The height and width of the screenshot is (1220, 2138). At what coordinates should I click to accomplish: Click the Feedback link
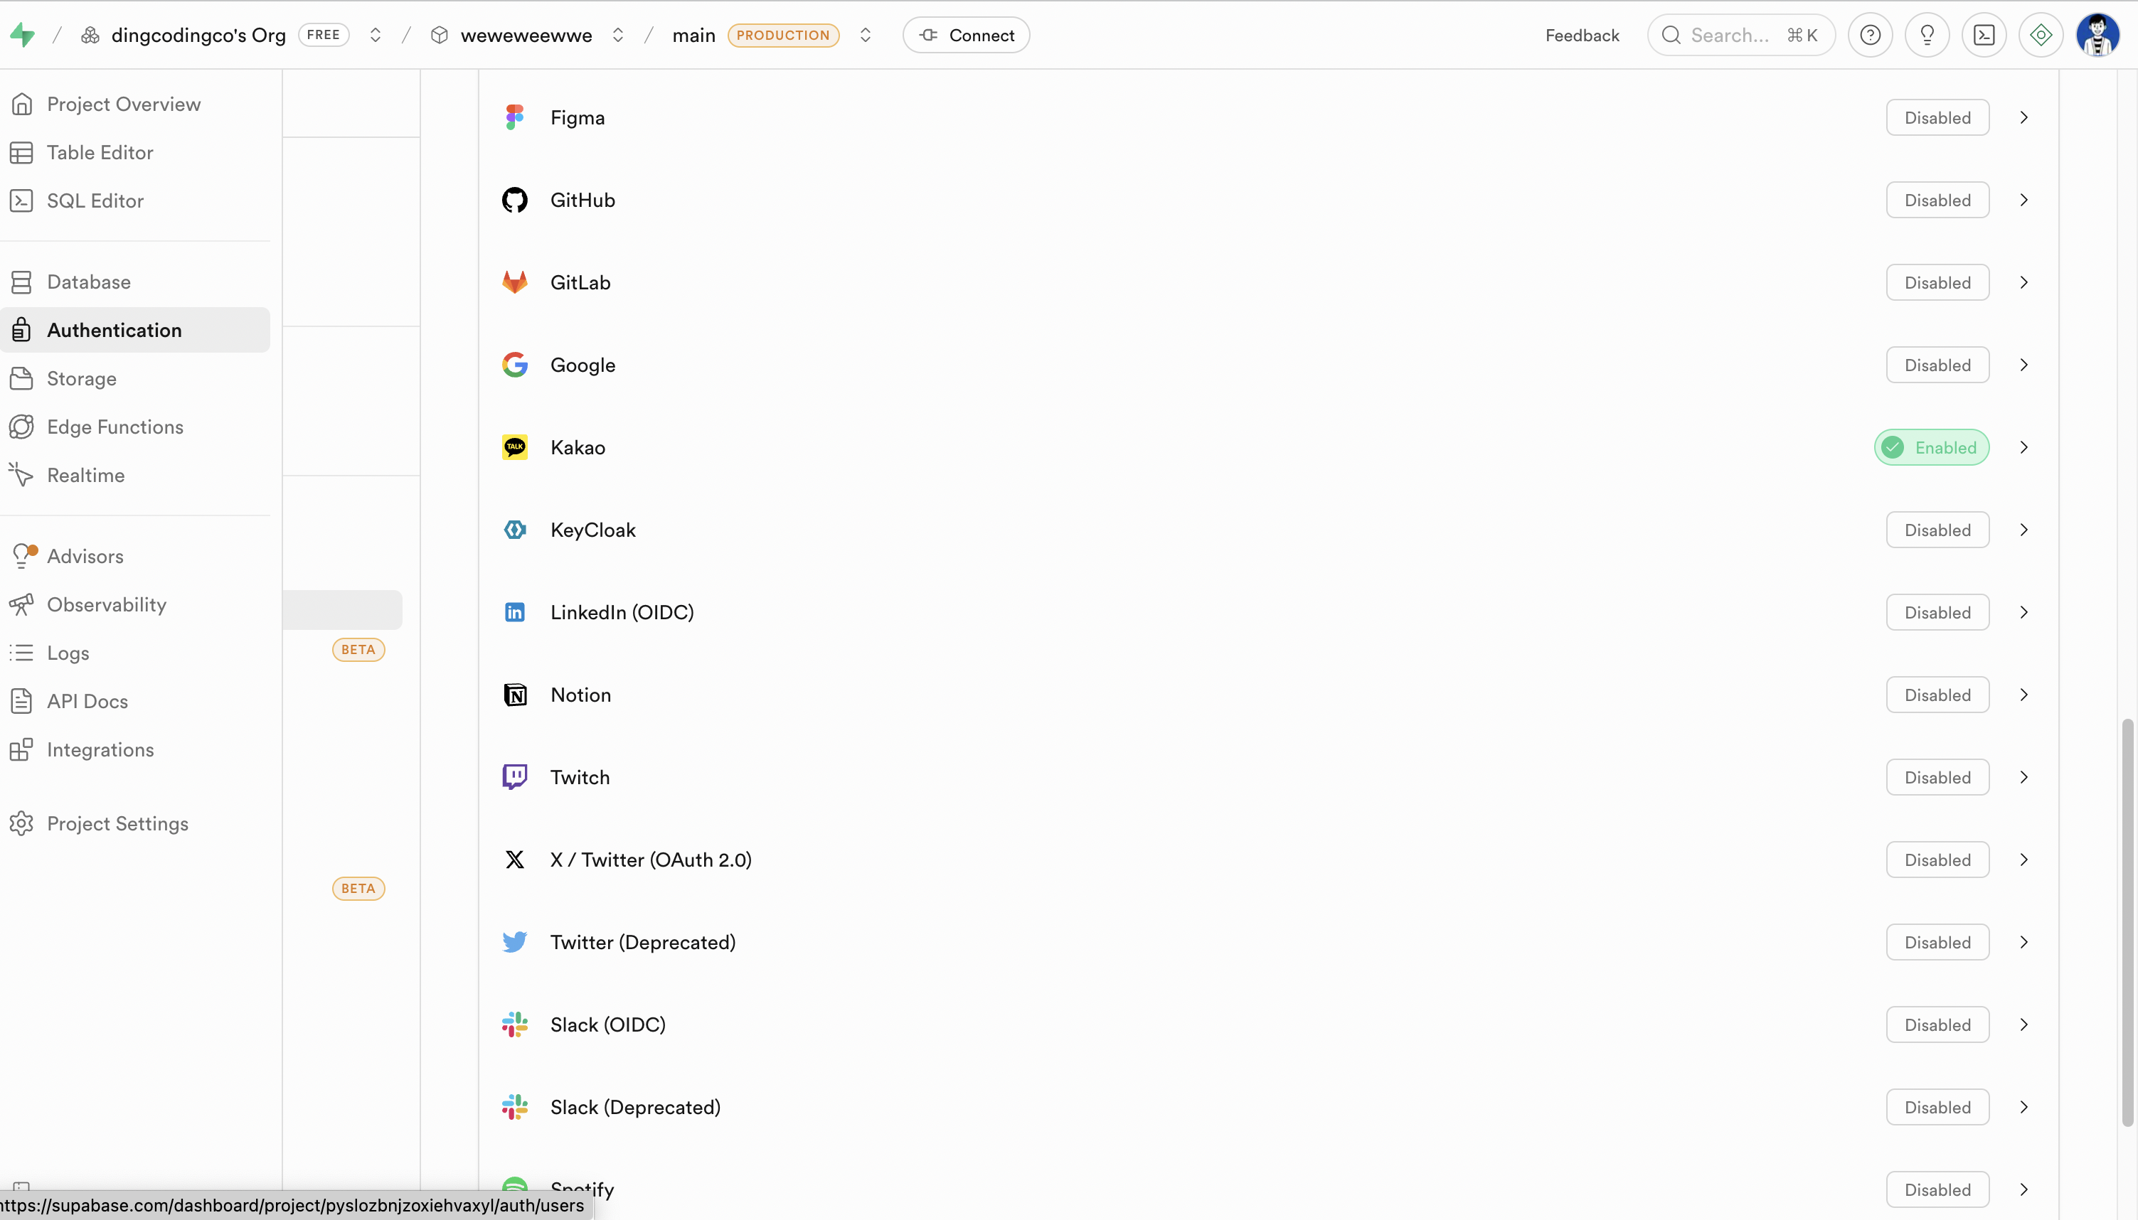point(1582,36)
